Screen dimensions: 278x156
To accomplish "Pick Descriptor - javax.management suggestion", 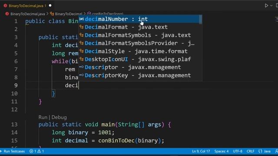I will coord(139,67).
